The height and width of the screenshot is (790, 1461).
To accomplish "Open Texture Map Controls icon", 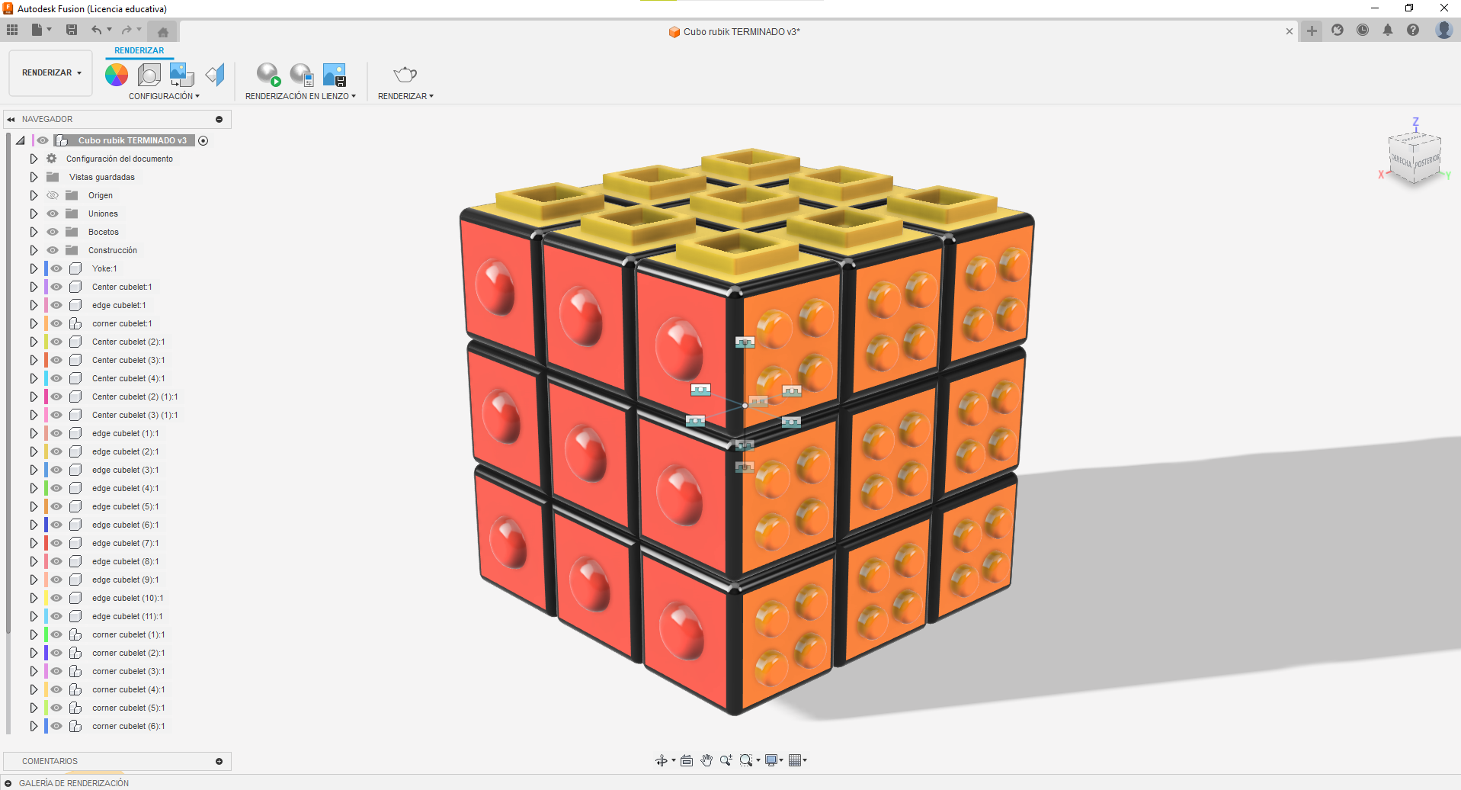I will click(216, 74).
